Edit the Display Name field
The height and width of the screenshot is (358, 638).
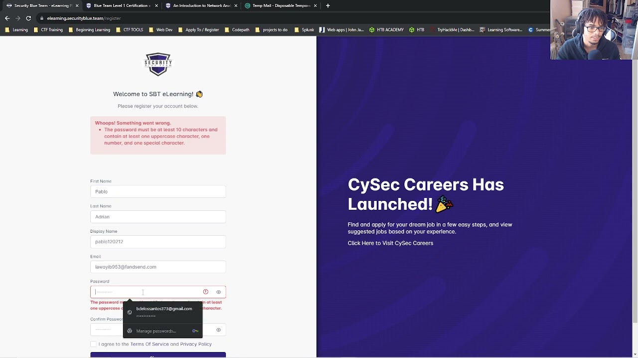click(158, 242)
